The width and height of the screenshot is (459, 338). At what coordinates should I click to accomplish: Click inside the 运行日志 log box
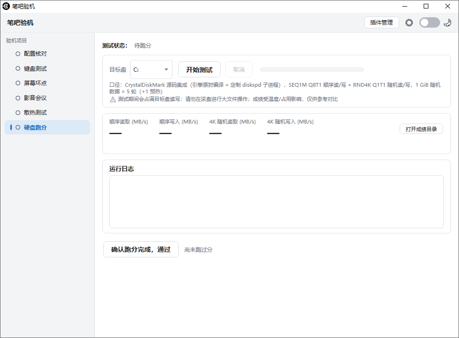pyautogui.click(x=276, y=202)
